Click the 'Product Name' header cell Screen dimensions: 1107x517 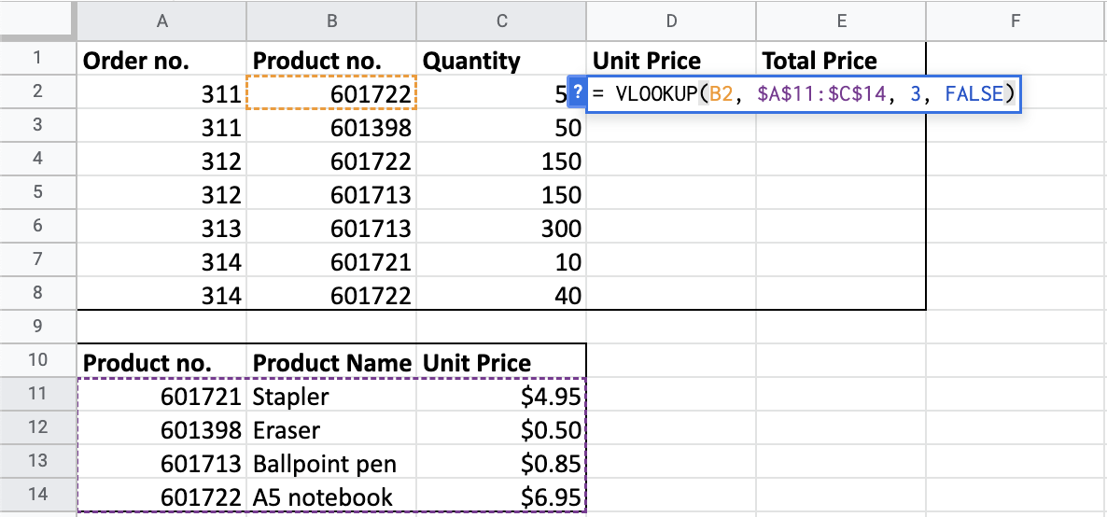[331, 361]
